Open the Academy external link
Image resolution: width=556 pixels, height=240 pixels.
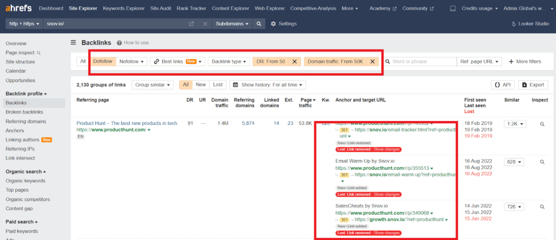point(383,8)
